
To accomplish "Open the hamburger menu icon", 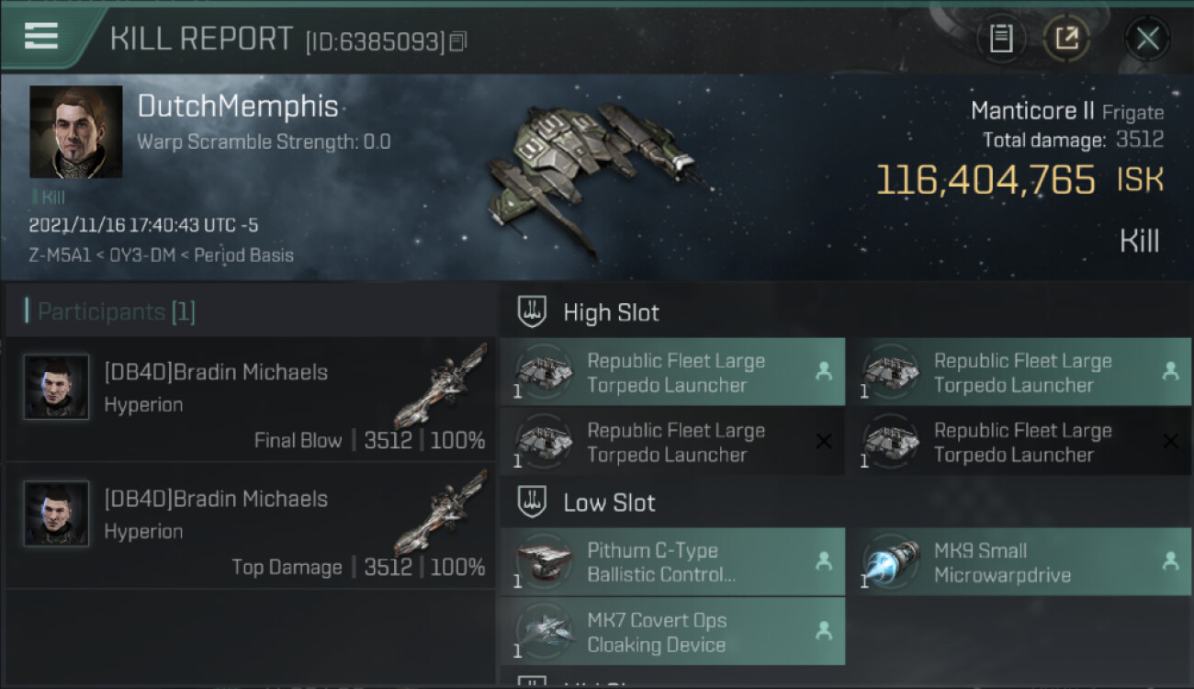I will [x=41, y=37].
